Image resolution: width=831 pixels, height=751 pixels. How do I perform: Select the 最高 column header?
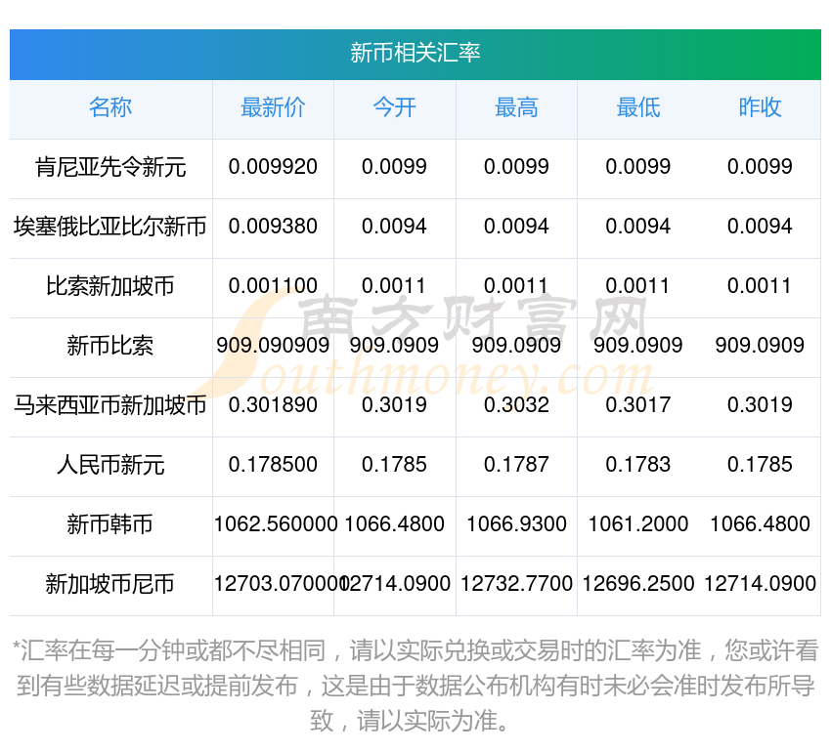[x=516, y=107]
